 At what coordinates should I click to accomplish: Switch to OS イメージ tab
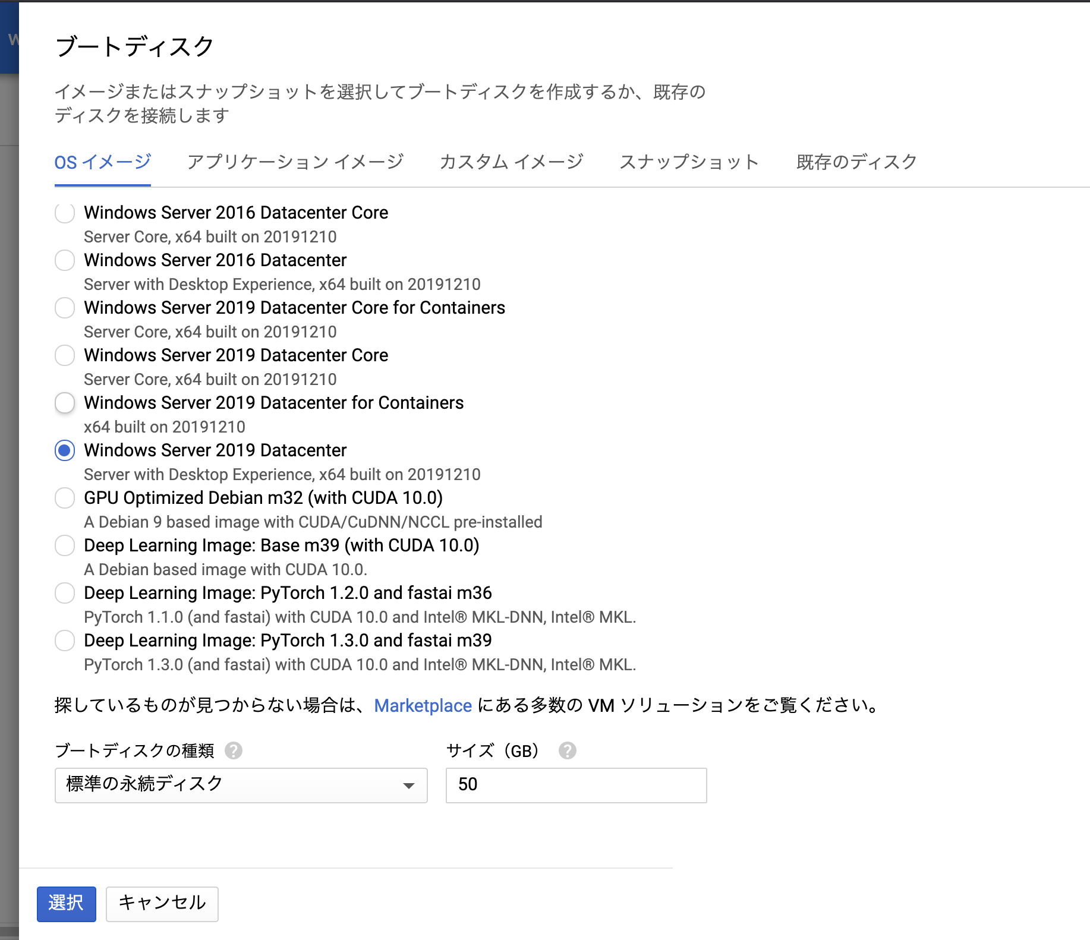pyautogui.click(x=103, y=162)
